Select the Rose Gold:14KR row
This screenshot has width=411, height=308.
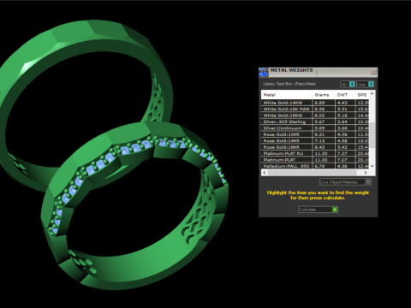315,141
